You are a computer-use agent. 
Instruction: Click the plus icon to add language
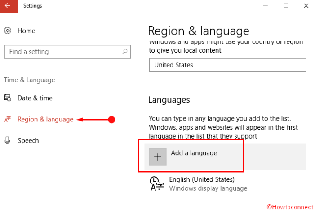158,157
